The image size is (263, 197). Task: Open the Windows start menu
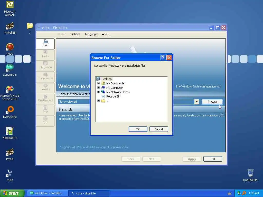pyautogui.click(x=12, y=193)
